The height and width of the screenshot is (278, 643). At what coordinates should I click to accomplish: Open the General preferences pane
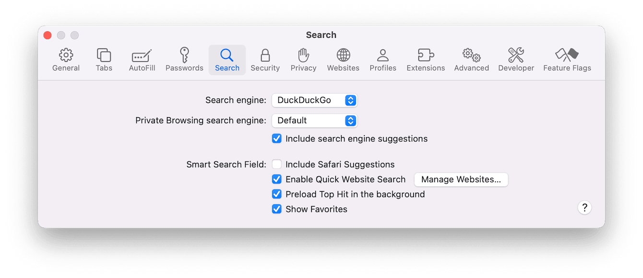(66, 58)
